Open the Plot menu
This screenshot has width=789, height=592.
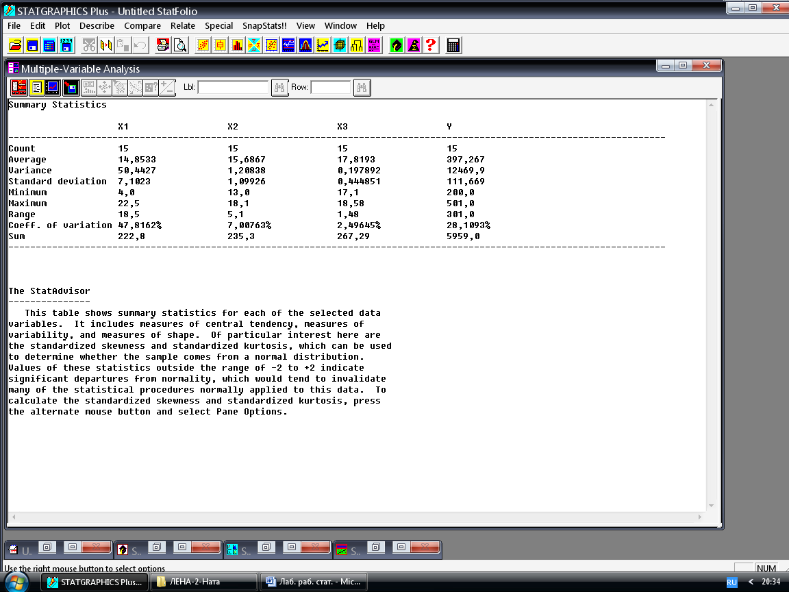(x=62, y=25)
